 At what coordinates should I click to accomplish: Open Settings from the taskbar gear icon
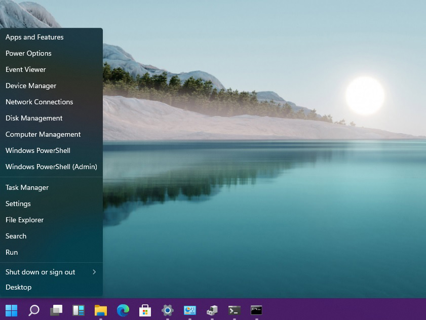167,310
